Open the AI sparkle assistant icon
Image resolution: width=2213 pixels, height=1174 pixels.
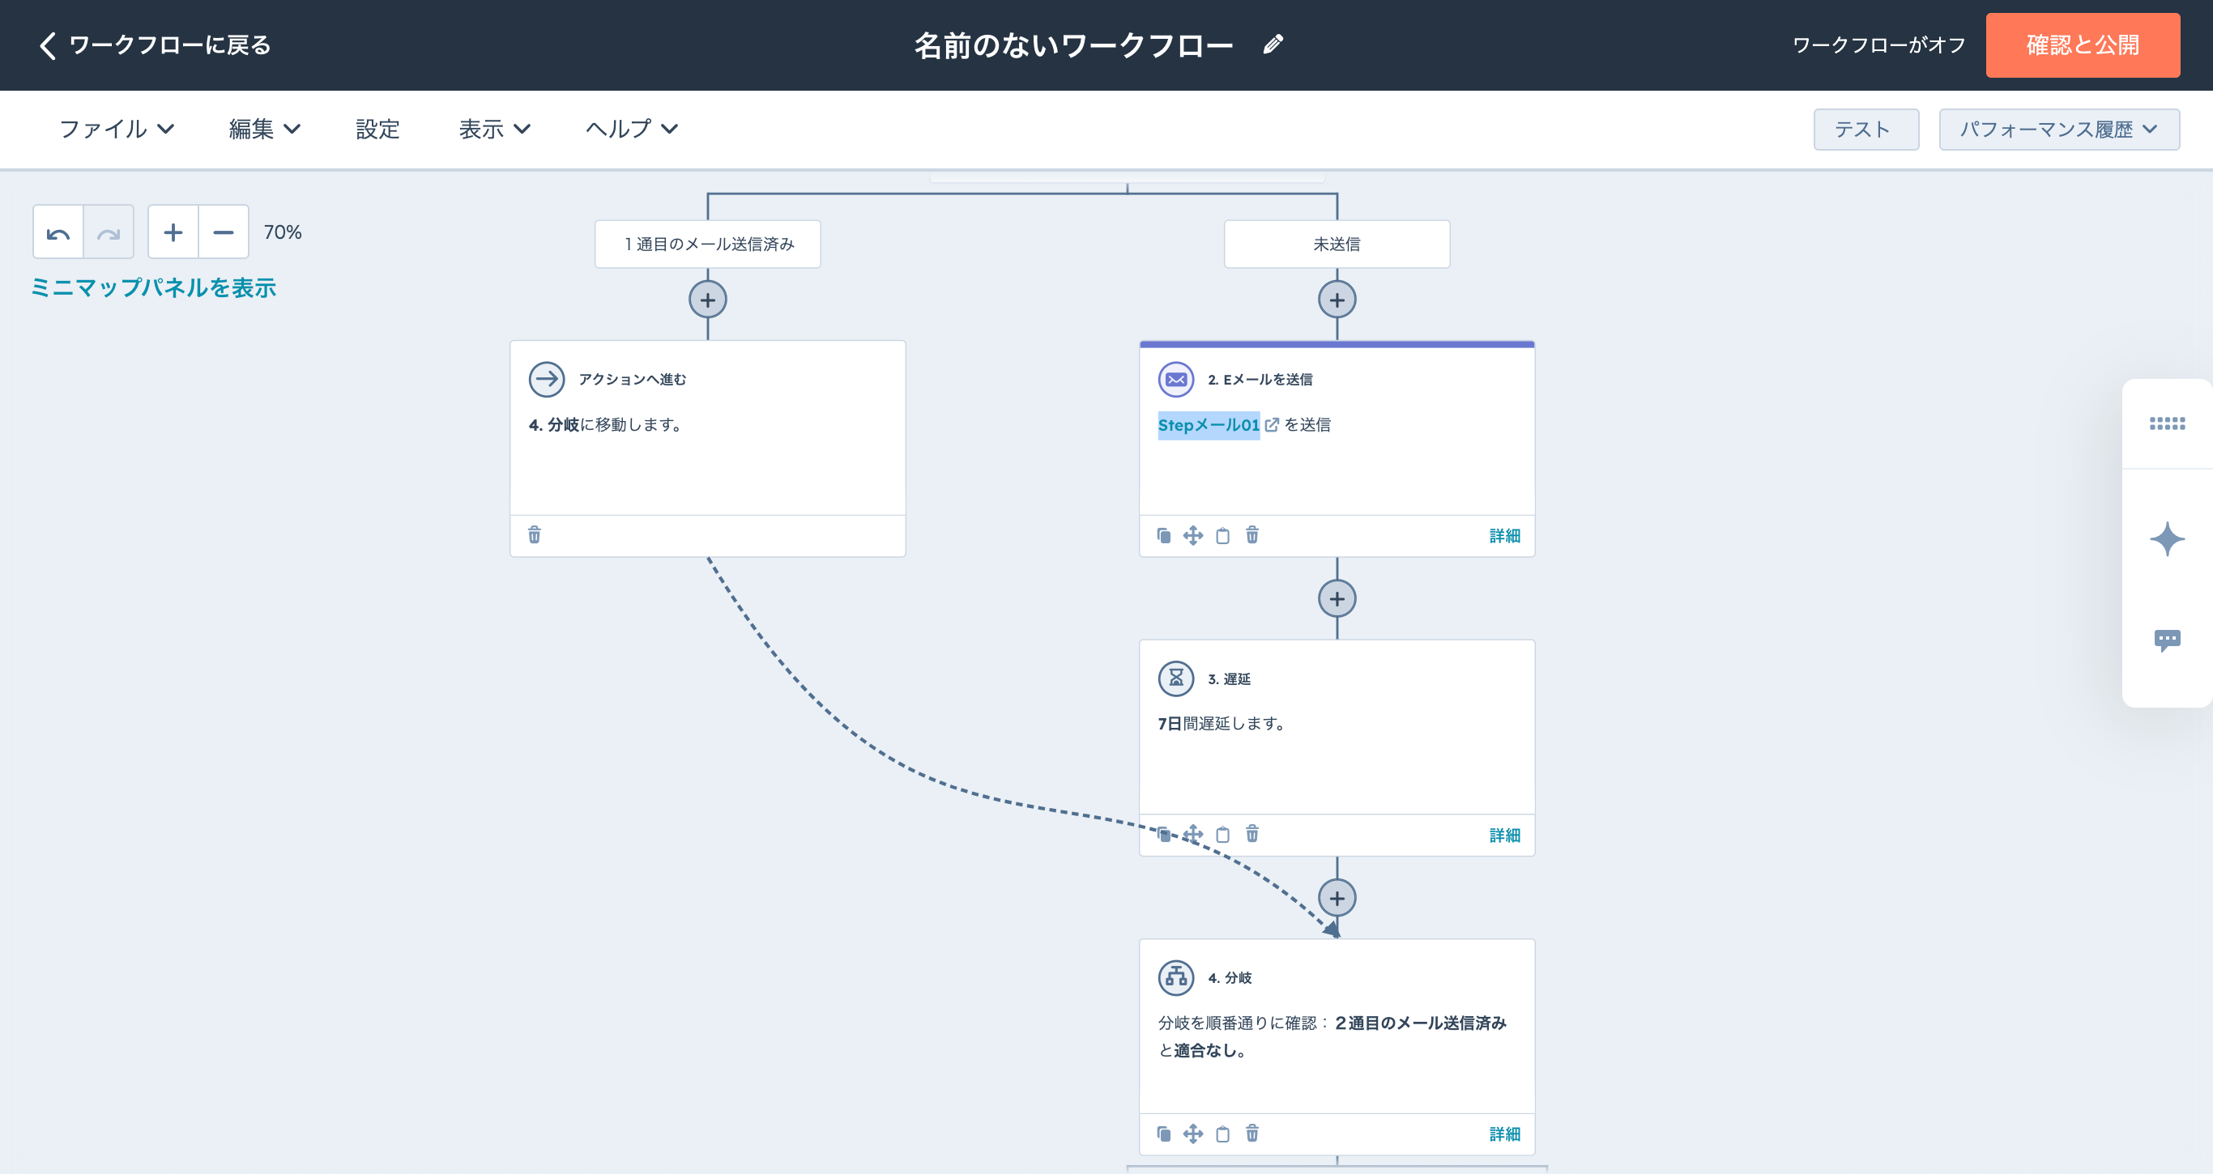[x=2167, y=539]
